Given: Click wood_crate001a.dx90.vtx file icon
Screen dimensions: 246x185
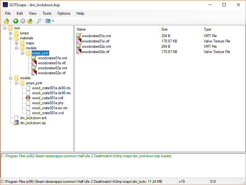Looking at the screenshot, I should coord(28,93).
